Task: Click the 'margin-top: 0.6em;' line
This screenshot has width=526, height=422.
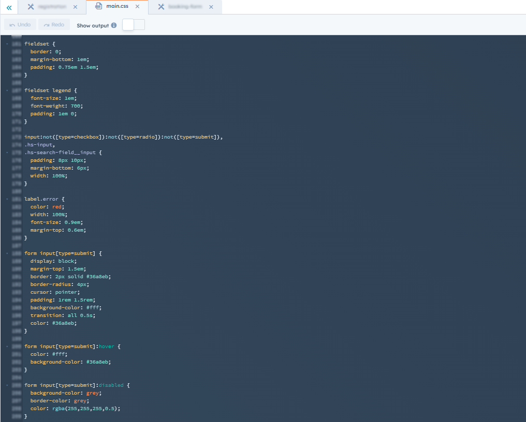Action: [x=58, y=230]
